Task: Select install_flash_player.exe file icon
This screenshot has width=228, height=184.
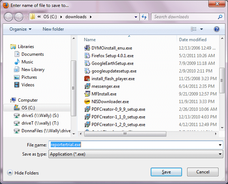Action: (x=87, y=79)
